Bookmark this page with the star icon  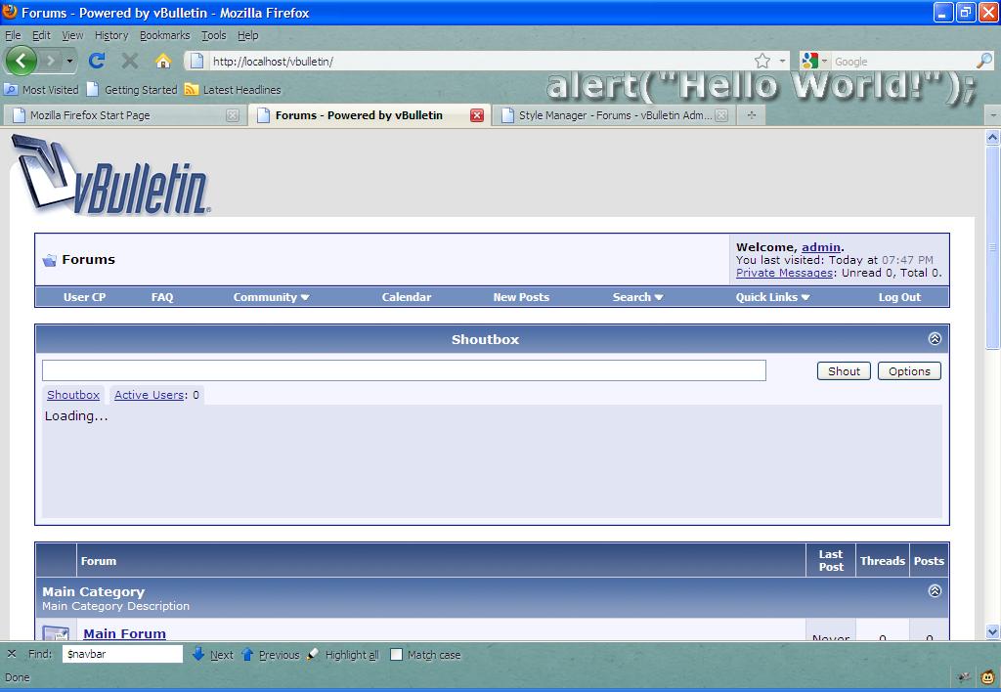pyautogui.click(x=762, y=61)
